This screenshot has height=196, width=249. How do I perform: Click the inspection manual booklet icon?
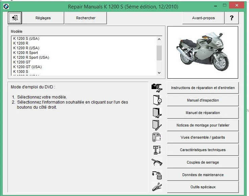(x=157, y=100)
